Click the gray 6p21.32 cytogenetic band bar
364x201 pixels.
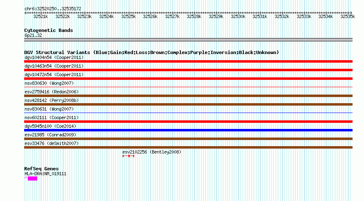188,40
